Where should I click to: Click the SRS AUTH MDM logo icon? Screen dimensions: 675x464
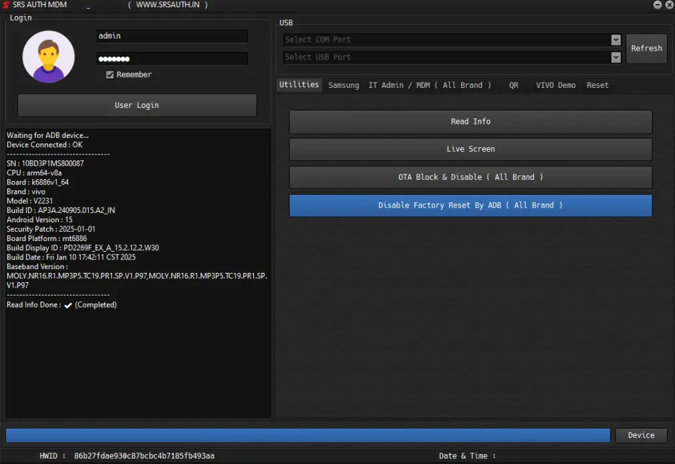[x=6, y=5]
